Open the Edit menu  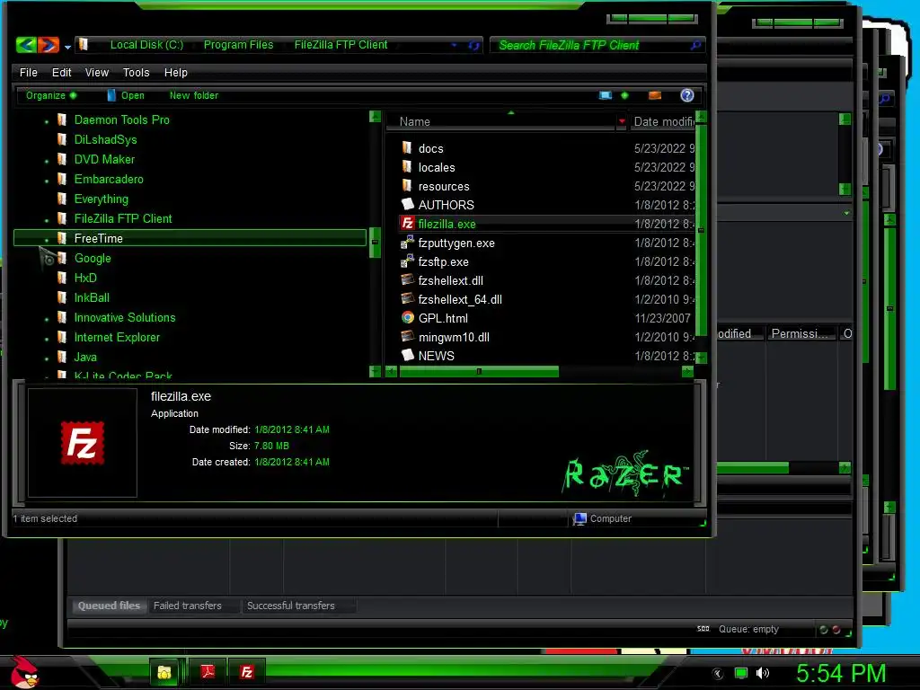coord(62,72)
